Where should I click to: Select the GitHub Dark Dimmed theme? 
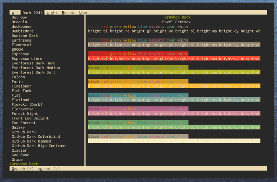coord(31,141)
